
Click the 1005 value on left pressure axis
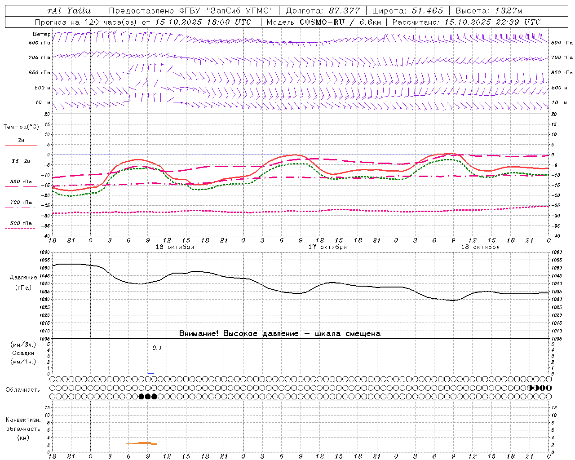tap(45, 339)
